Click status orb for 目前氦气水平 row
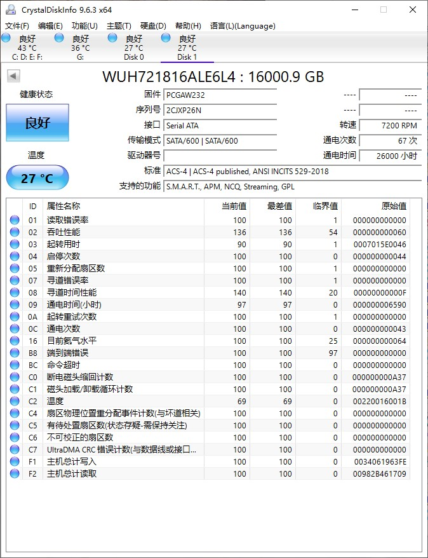Image resolution: width=428 pixels, height=558 pixels. tap(15, 341)
